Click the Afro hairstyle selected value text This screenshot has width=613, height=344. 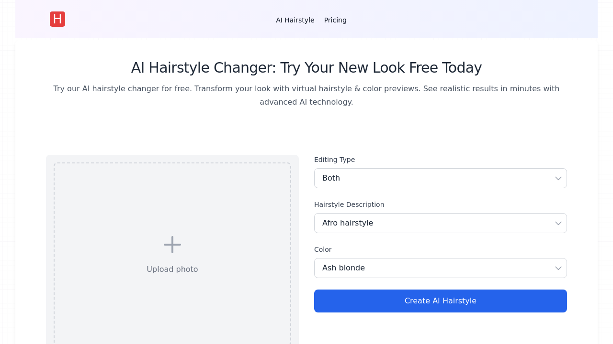348,223
